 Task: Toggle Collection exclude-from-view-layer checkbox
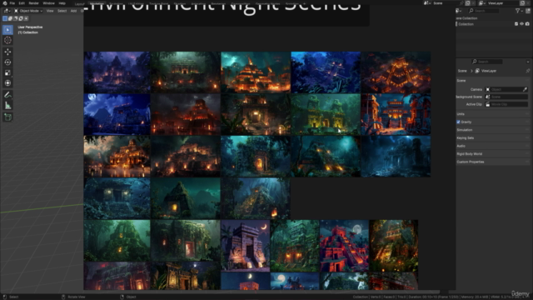(x=516, y=24)
